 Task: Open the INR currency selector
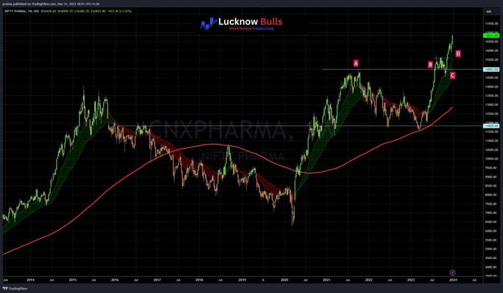click(x=489, y=11)
